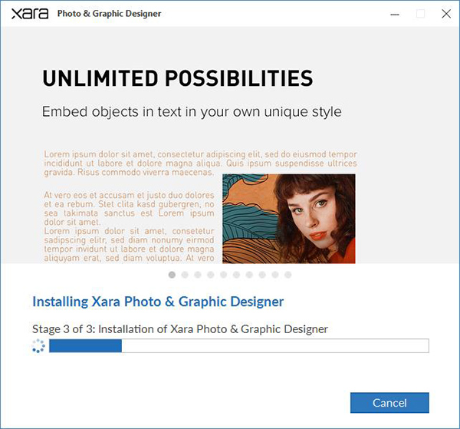460x429 pixels.
Task: Click the 'UNLIMITED POSSIBILITIES' headline
Action: 178,78
